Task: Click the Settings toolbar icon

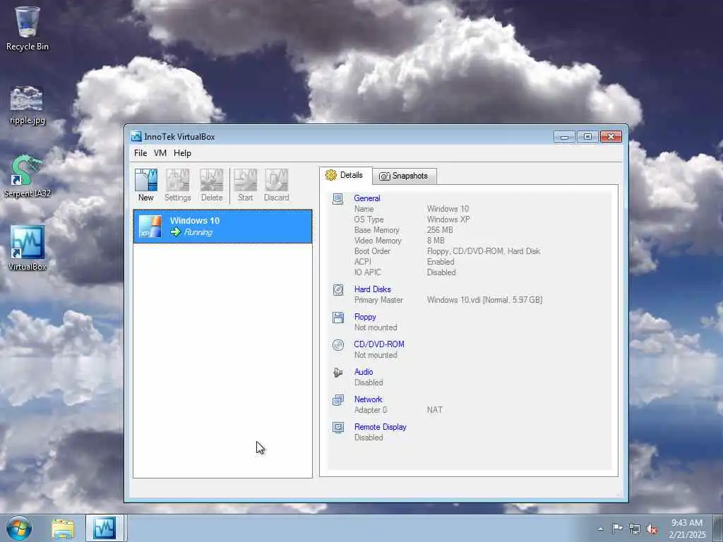Action: 177,180
